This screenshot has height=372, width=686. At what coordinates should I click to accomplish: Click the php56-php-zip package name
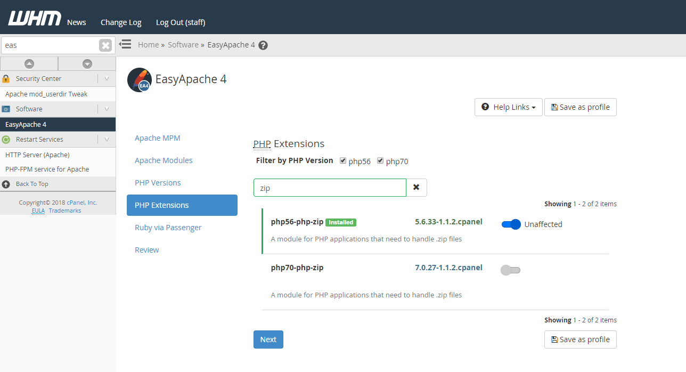(x=297, y=222)
